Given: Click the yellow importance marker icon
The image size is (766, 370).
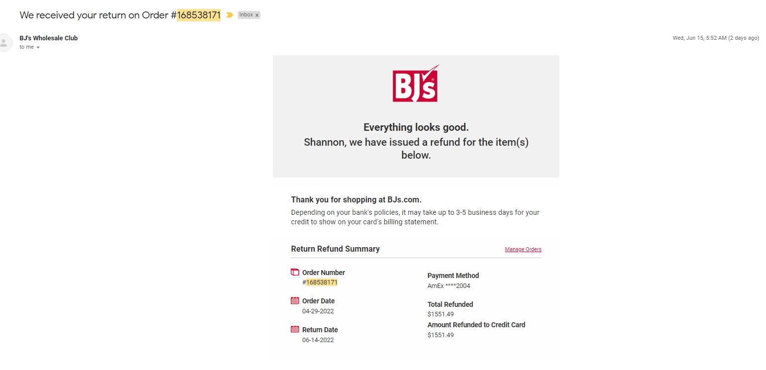Looking at the screenshot, I should pyautogui.click(x=229, y=15).
